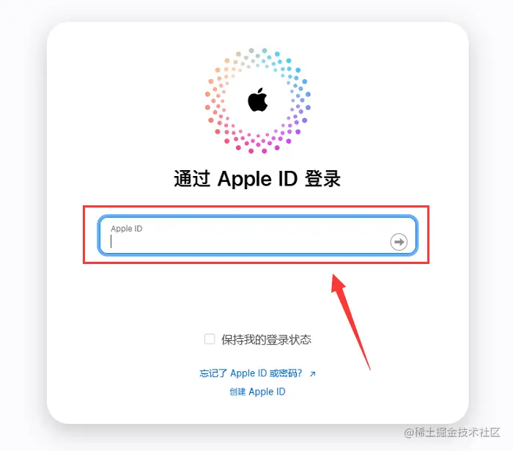The image size is (513, 451).
Task: Click the @稀土掘金技术社区 watermark
Action: point(452,433)
